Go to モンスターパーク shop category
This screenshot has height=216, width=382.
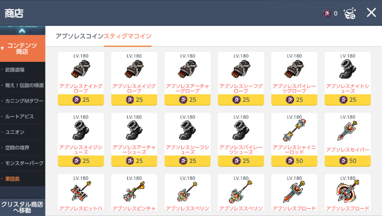(22, 163)
